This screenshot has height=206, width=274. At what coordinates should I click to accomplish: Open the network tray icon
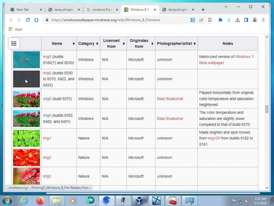(241, 201)
